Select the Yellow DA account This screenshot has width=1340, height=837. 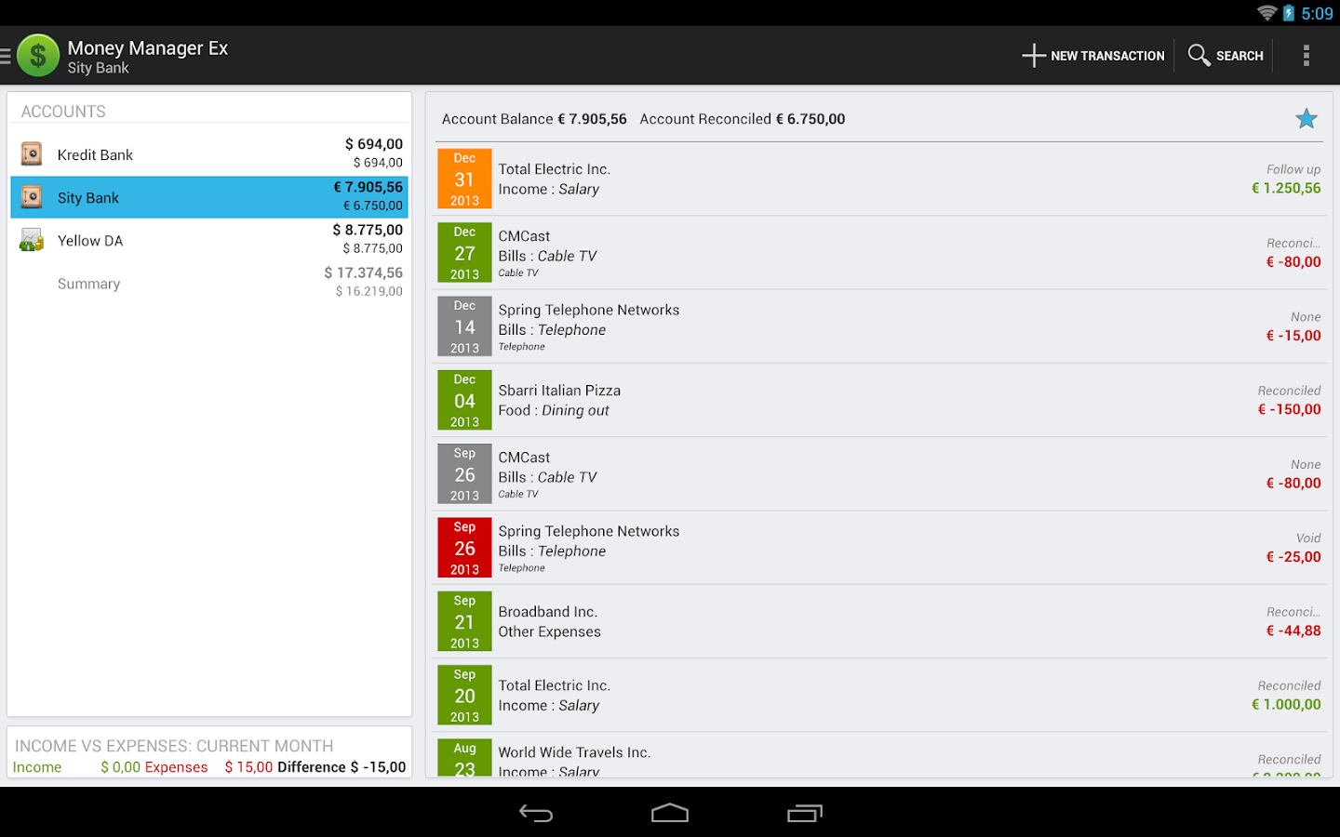pos(209,240)
